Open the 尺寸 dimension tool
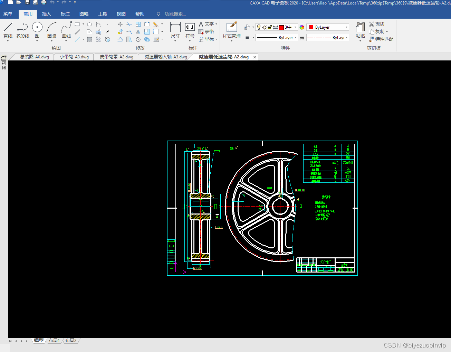The width and height of the screenshot is (451, 352). click(175, 30)
